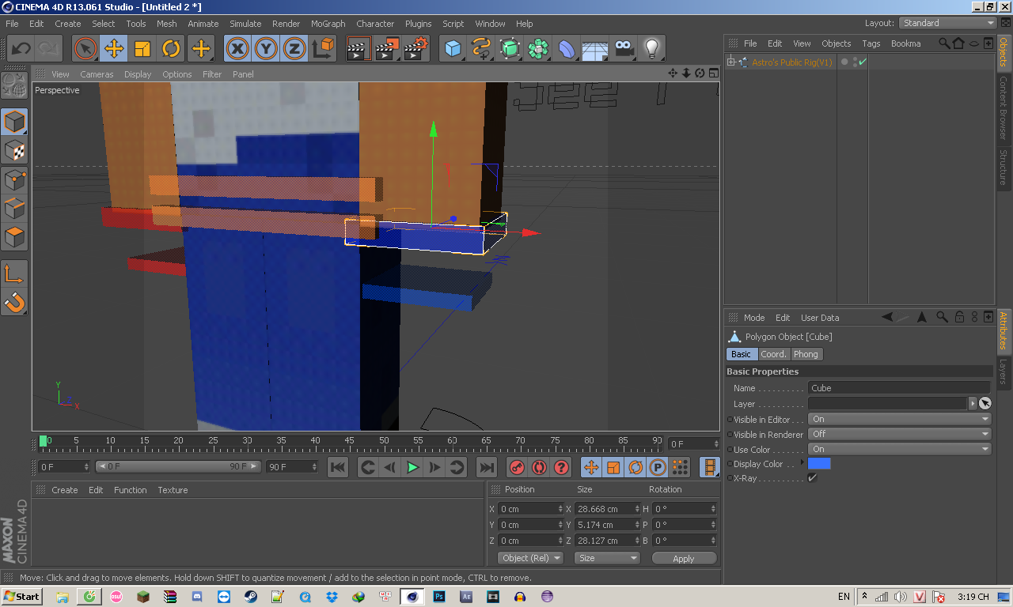Toggle the X-axis lock button
The image size is (1013, 607).
[237, 49]
